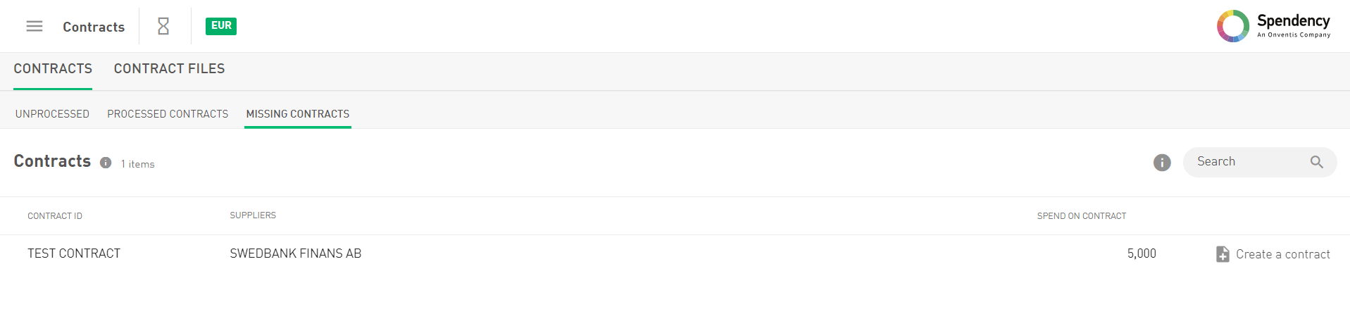Viewport: 1350px width, 314px height.
Task: Open the Contract Files tab
Action: [x=169, y=69]
